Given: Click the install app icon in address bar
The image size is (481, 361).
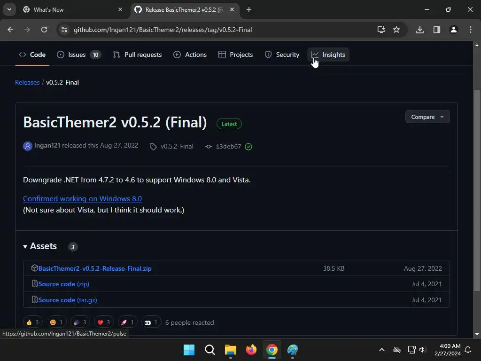Looking at the screenshot, I should [x=381, y=30].
